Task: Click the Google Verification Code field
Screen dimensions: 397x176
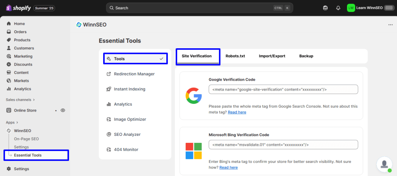Action: (x=283, y=89)
